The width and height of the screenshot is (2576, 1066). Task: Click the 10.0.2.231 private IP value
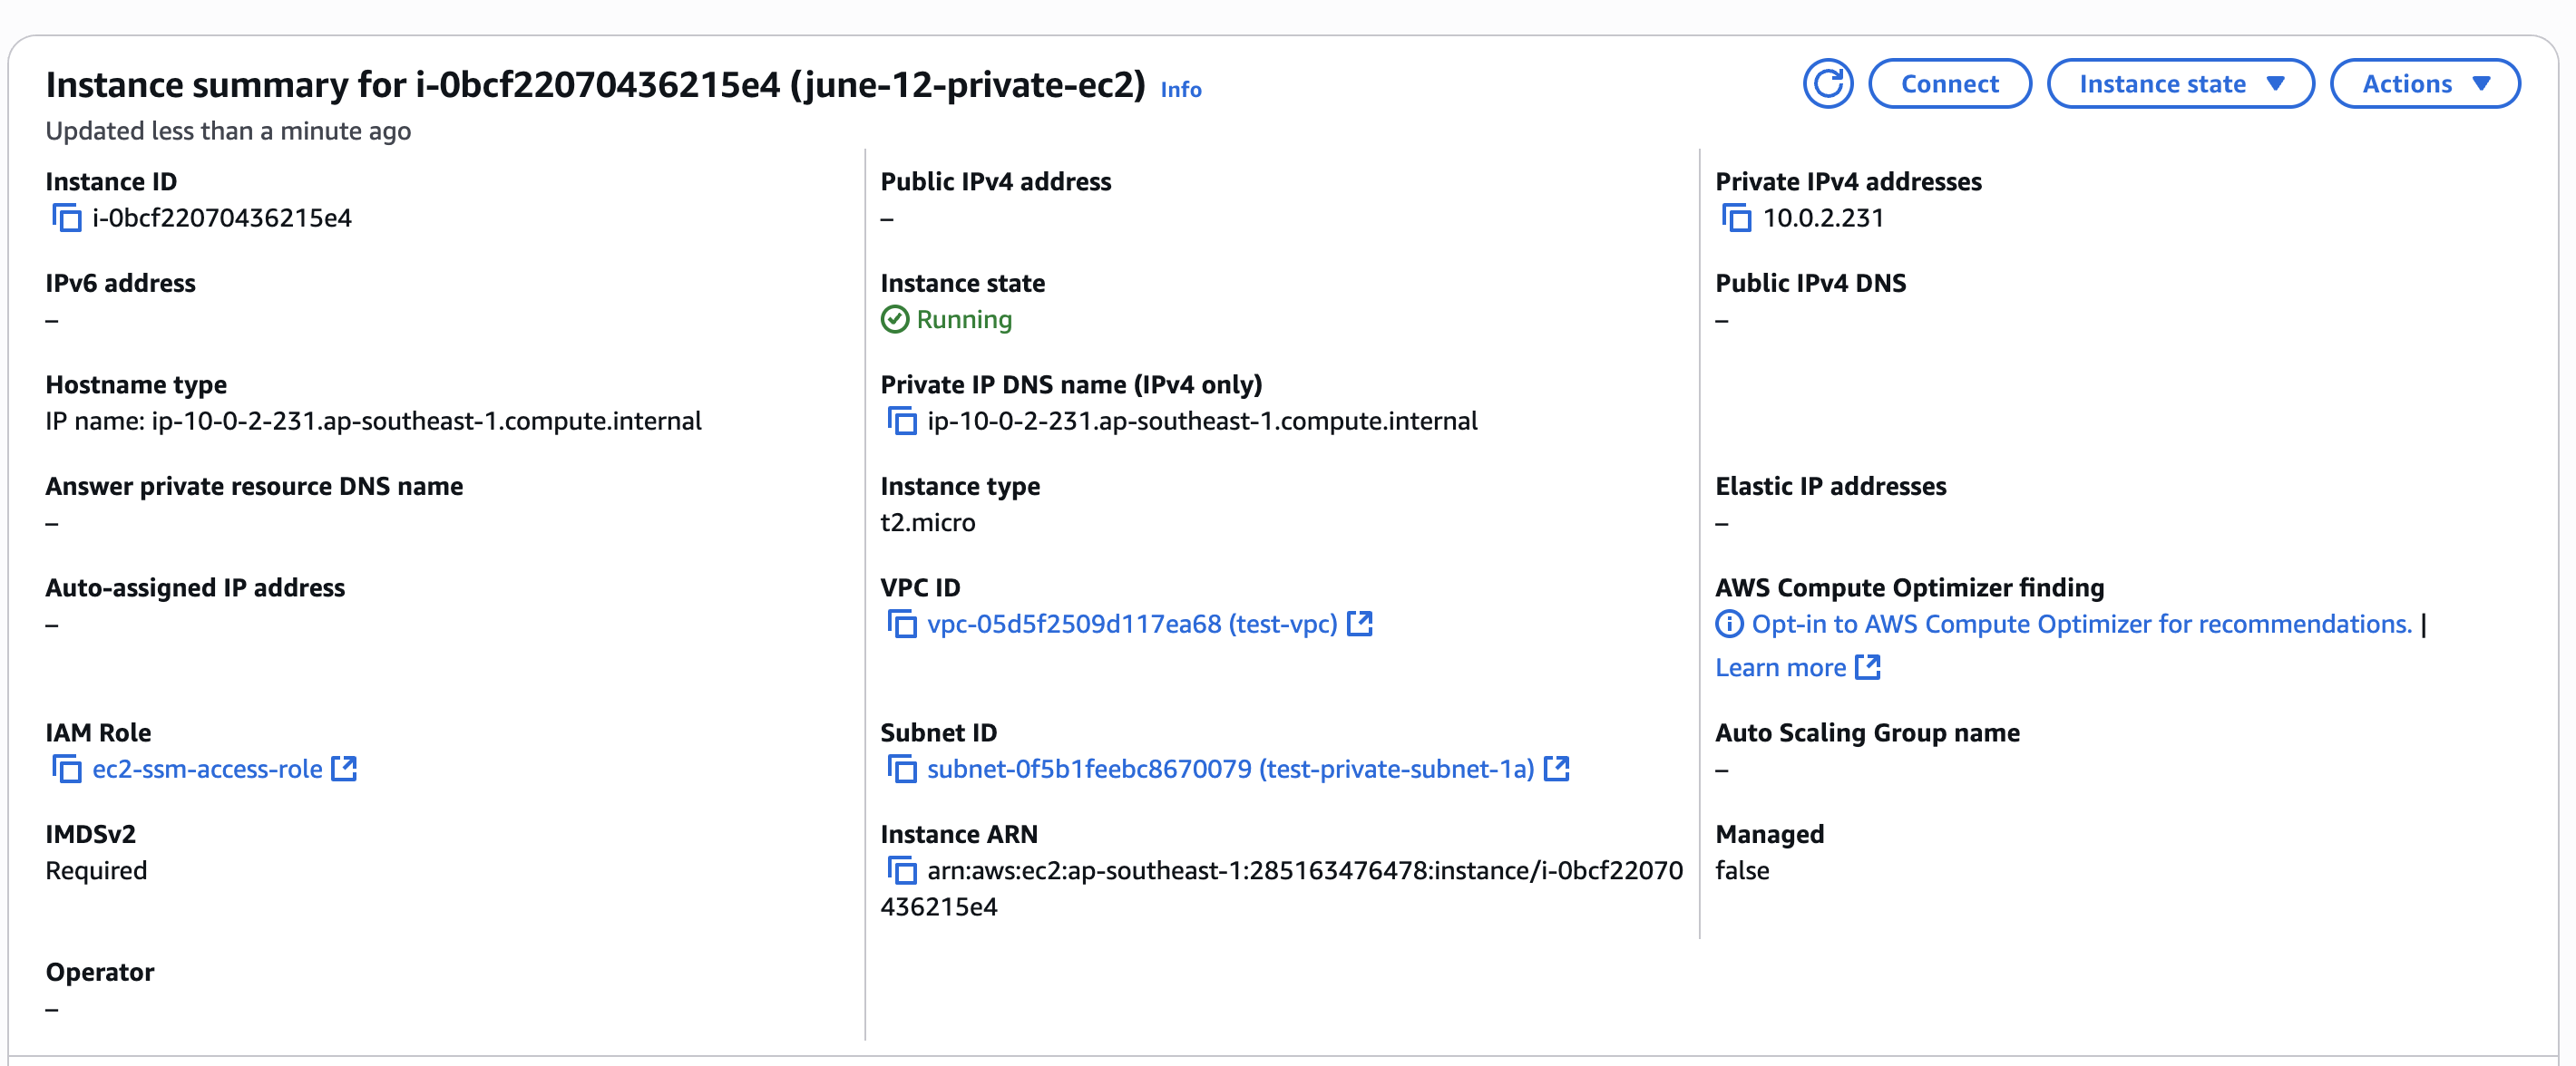click(x=1823, y=218)
